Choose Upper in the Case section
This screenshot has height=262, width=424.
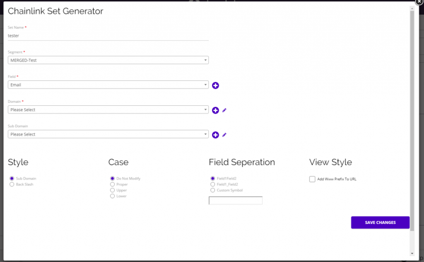click(x=112, y=190)
